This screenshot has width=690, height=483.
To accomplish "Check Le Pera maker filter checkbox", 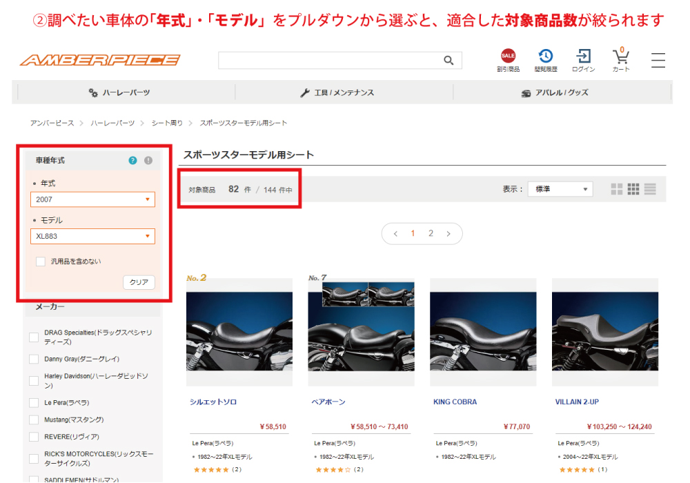I will click(34, 402).
